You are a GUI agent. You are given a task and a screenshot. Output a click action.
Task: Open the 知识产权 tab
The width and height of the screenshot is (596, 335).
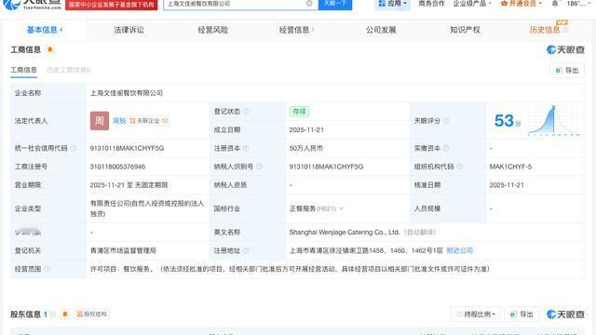465,30
